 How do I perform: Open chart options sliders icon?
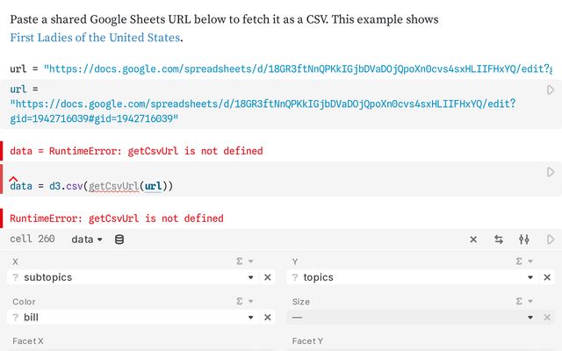pos(524,240)
